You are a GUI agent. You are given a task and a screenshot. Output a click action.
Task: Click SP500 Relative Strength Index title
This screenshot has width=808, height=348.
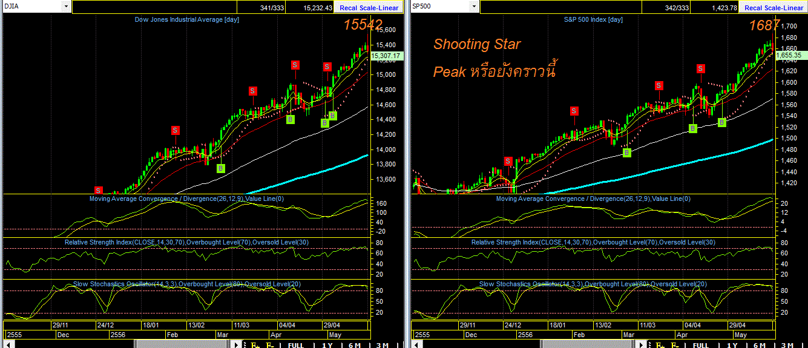pos(593,242)
